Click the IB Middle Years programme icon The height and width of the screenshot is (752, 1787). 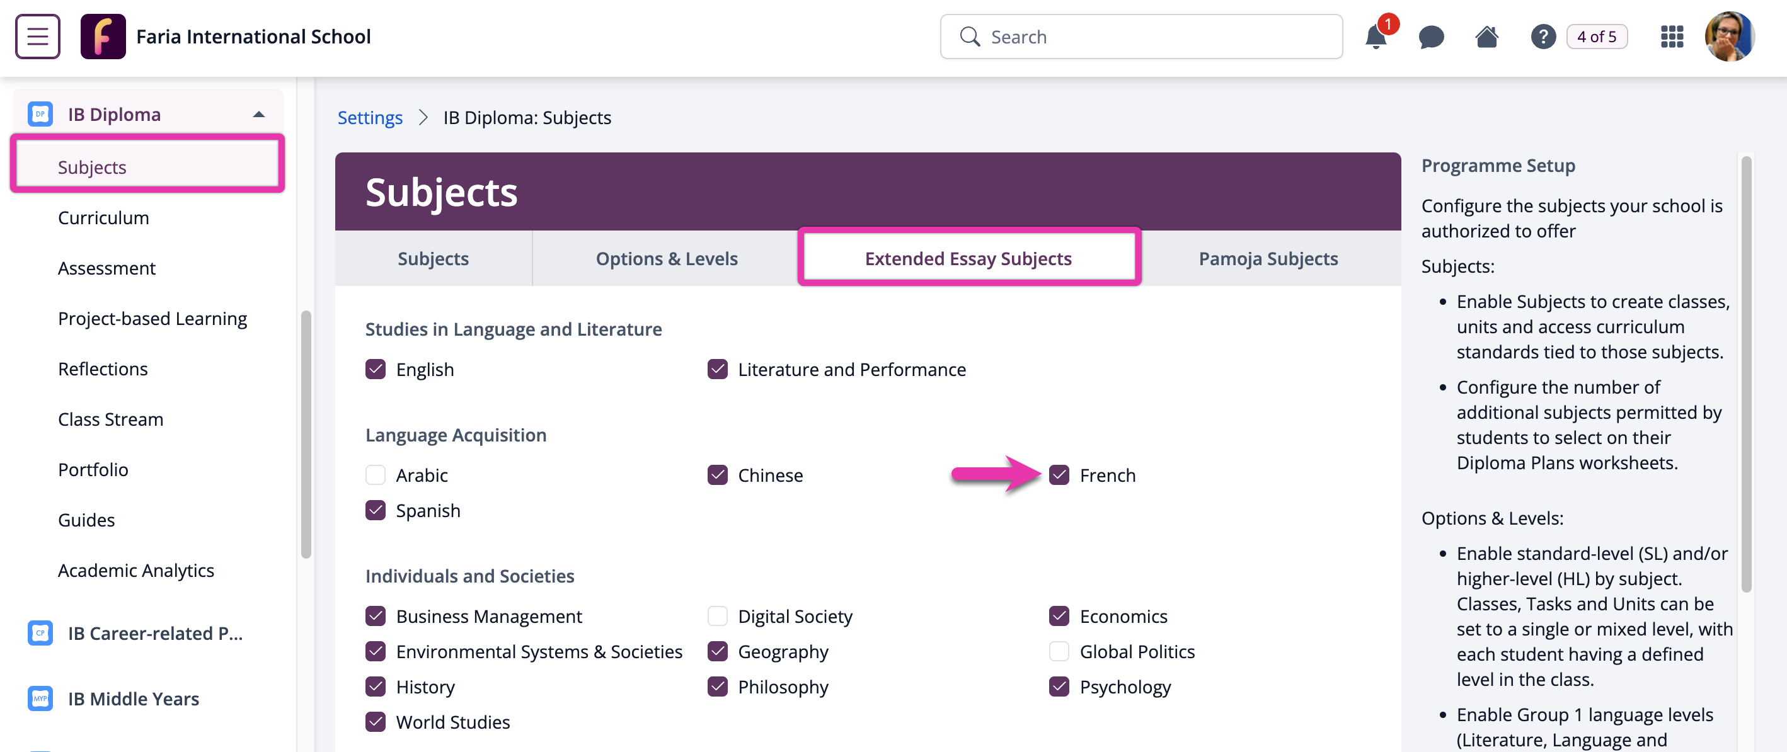point(40,698)
